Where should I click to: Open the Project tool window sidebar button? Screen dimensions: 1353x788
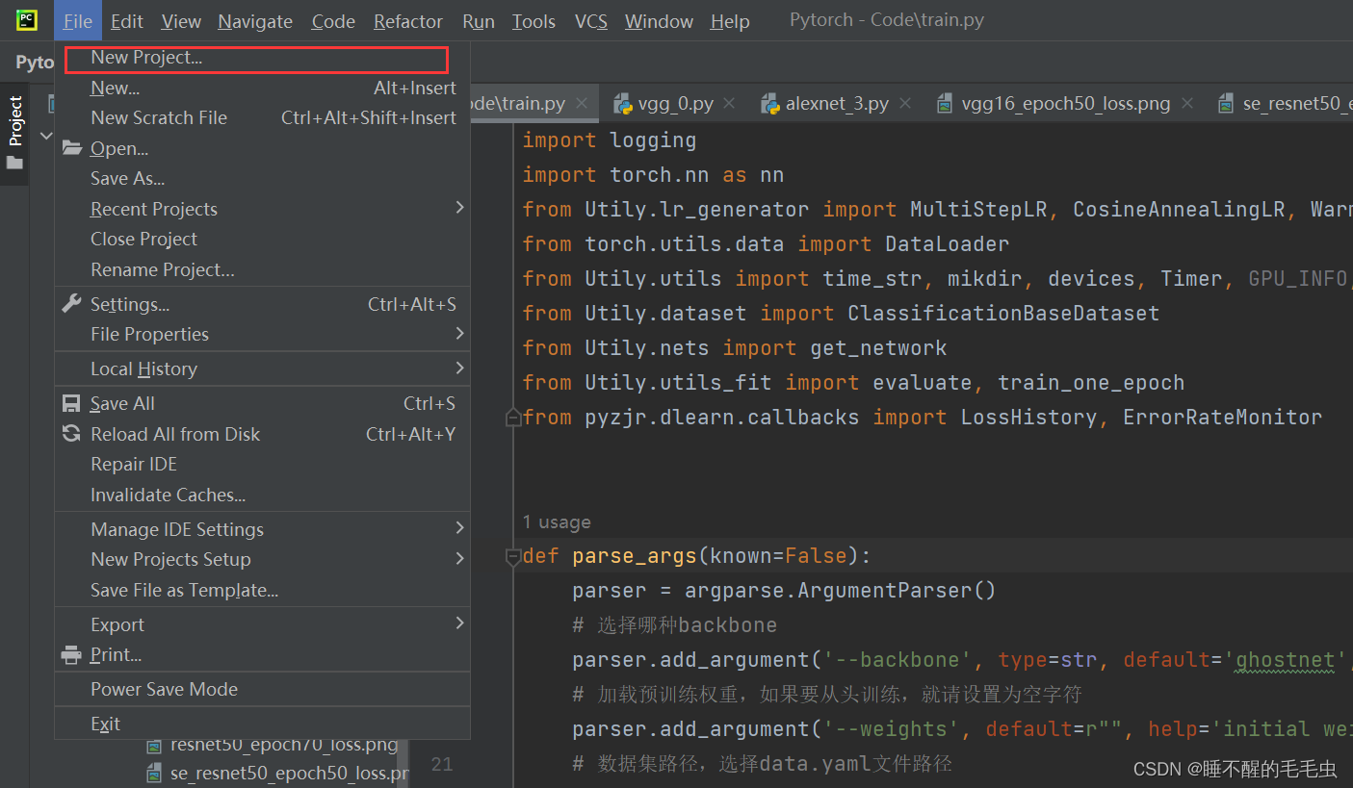click(x=13, y=118)
